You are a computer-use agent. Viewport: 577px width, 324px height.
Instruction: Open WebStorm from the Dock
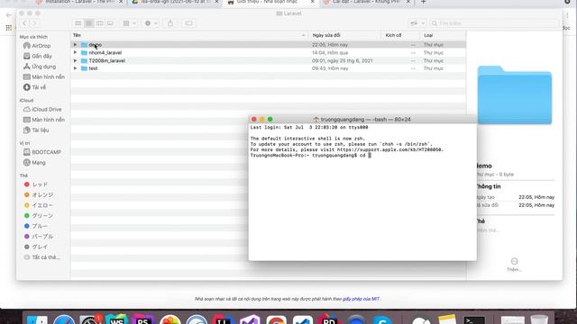point(116,319)
